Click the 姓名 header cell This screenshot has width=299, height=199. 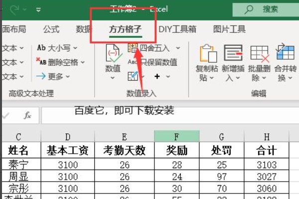pyautogui.click(x=21, y=150)
